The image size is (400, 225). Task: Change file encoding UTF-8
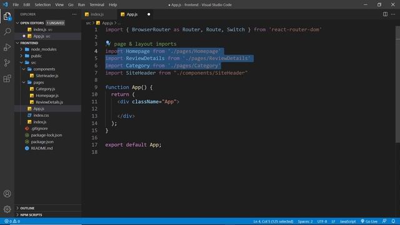(322, 221)
